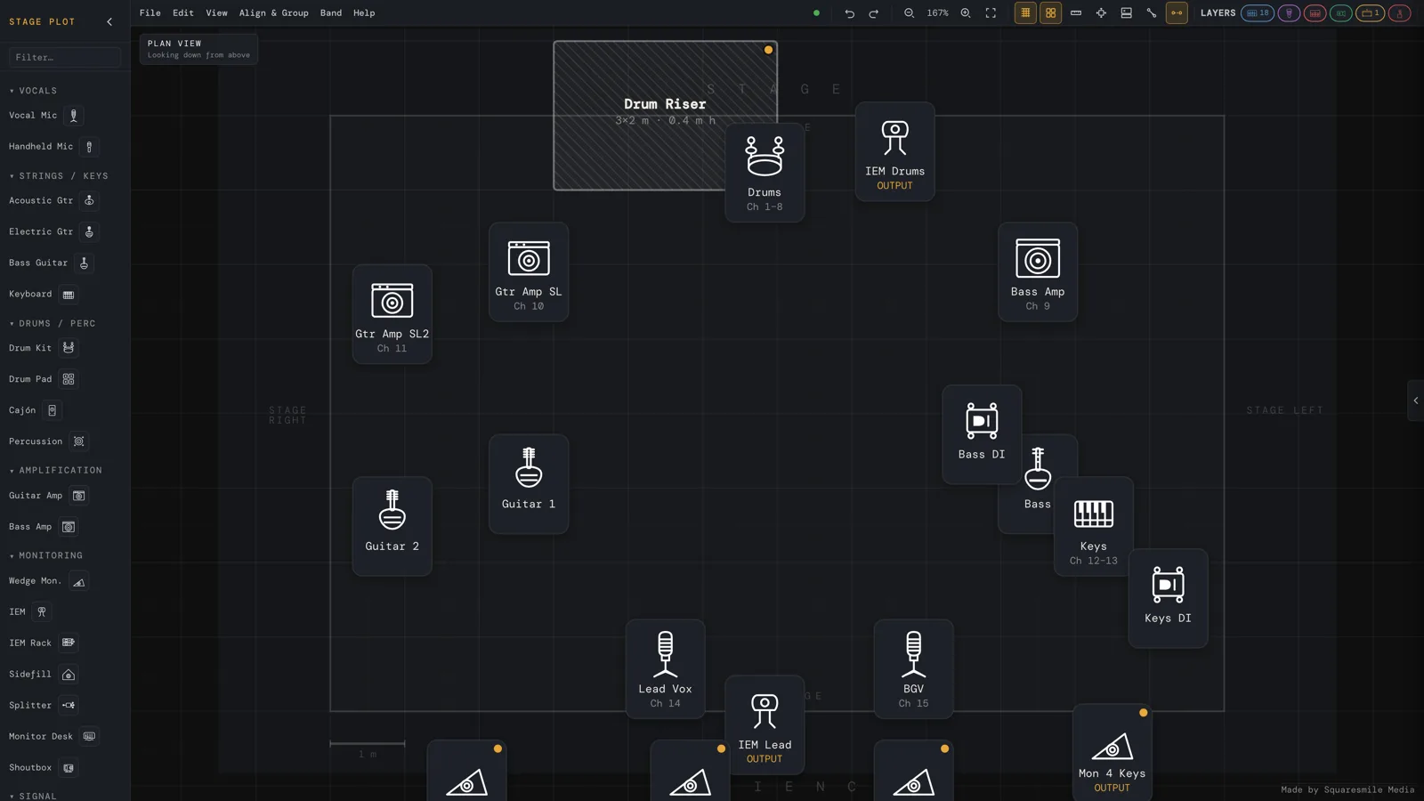Open the File menu
Screen dimensions: 1424x801
[x=150, y=13]
